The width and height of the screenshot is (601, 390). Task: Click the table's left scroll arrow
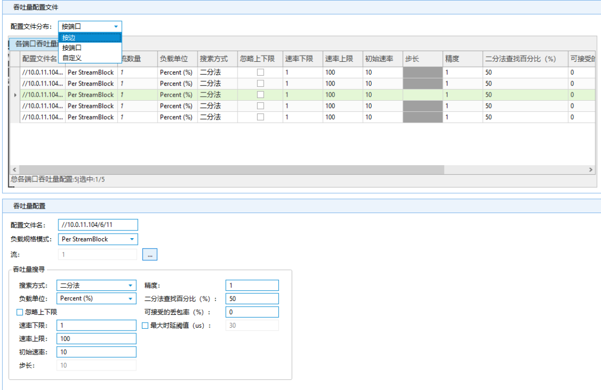(x=15, y=170)
